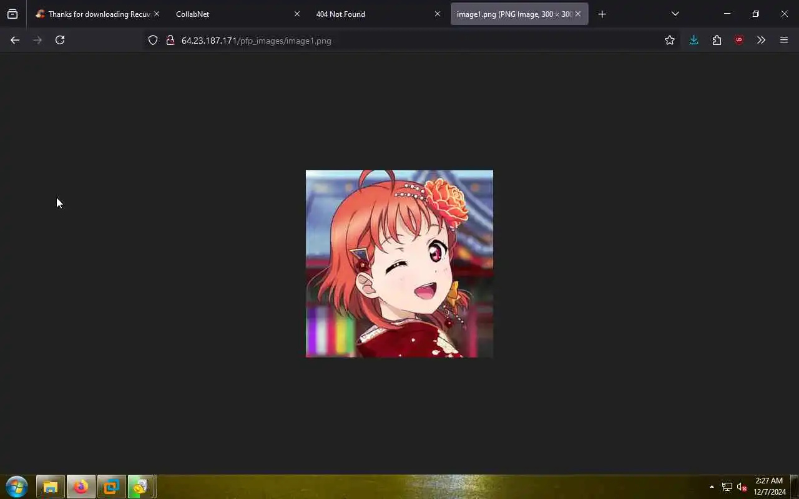Select the image1.png tab
The width and height of the screenshot is (799, 499).
click(519, 14)
